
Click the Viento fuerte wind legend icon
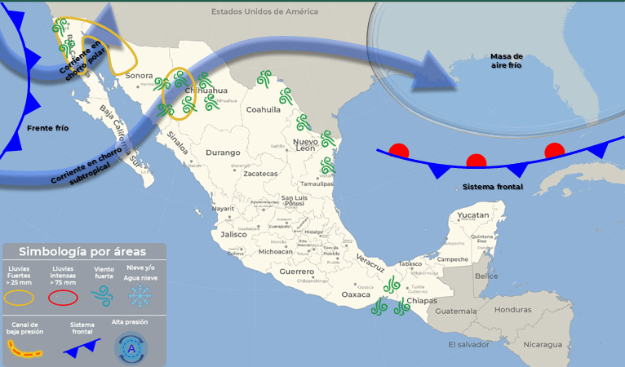click(x=103, y=297)
